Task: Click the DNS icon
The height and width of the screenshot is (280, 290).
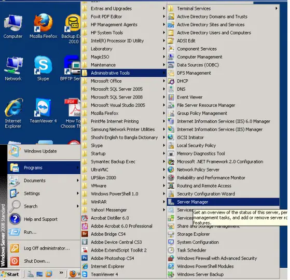Action: [171, 89]
